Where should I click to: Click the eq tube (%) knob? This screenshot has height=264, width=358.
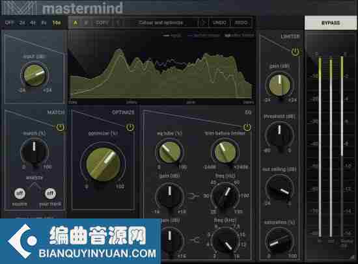point(169,152)
